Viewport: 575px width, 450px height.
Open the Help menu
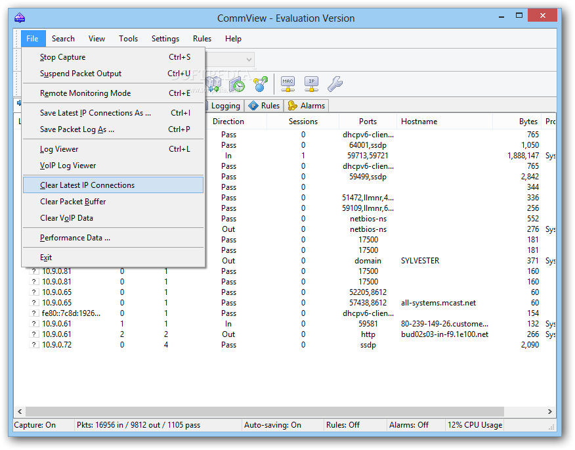tap(233, 39)
